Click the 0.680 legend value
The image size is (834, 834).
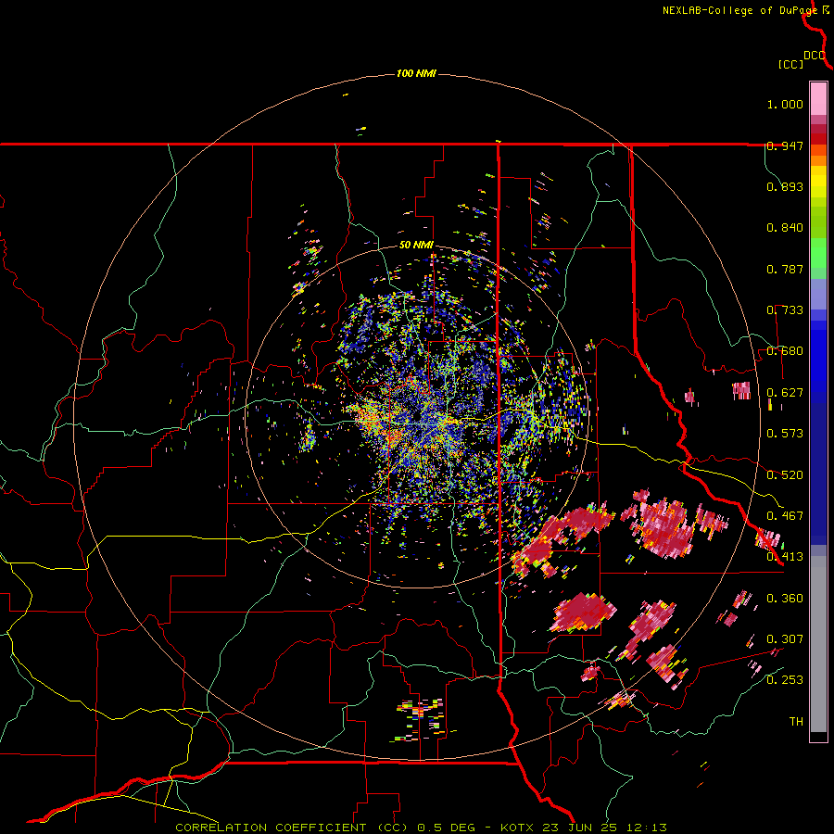(785, 351)
